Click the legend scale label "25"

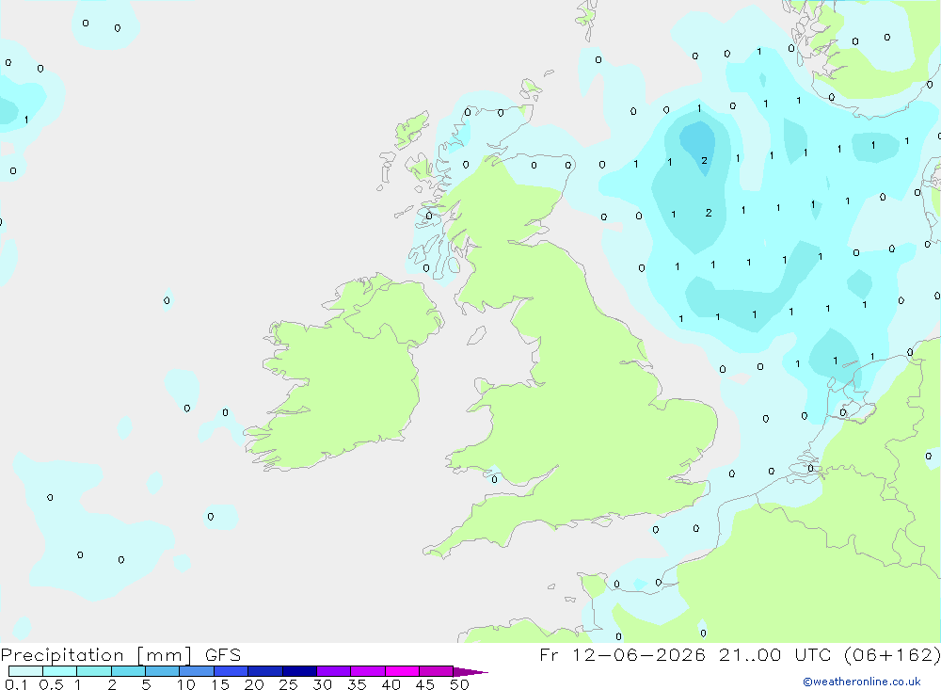coord(288,684)
